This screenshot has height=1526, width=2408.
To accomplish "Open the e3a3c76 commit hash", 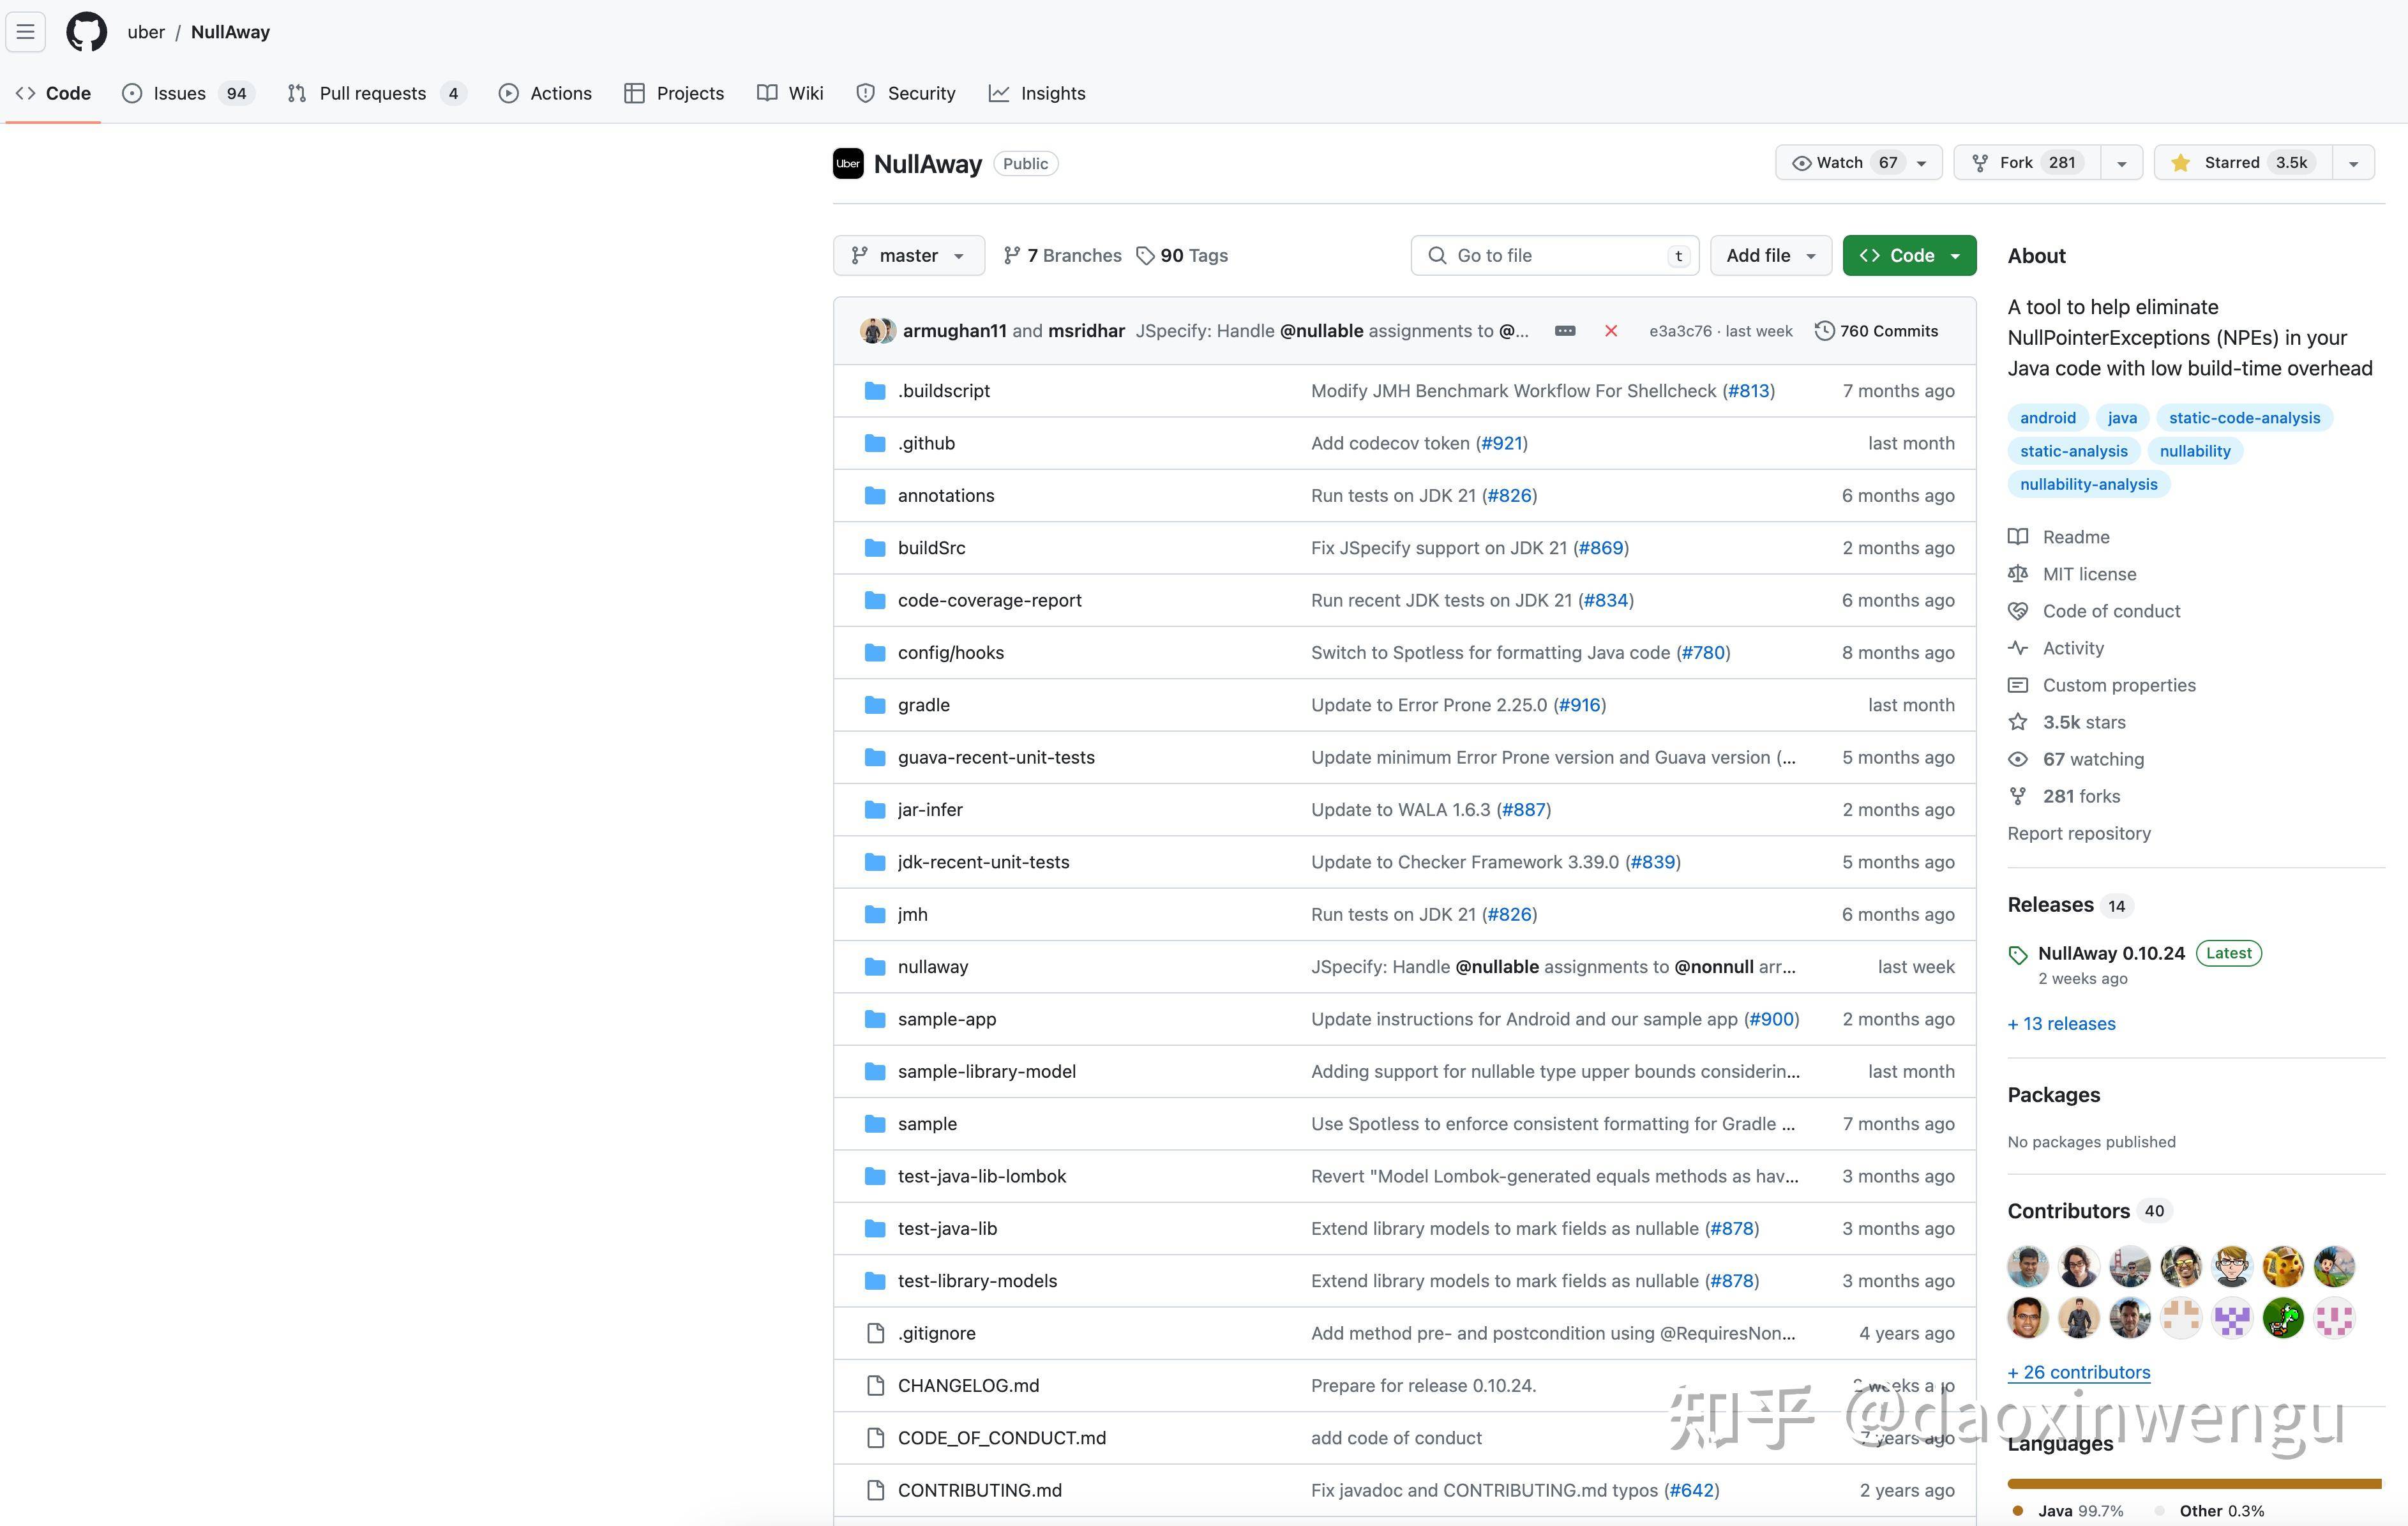I will click(1680, 331).
